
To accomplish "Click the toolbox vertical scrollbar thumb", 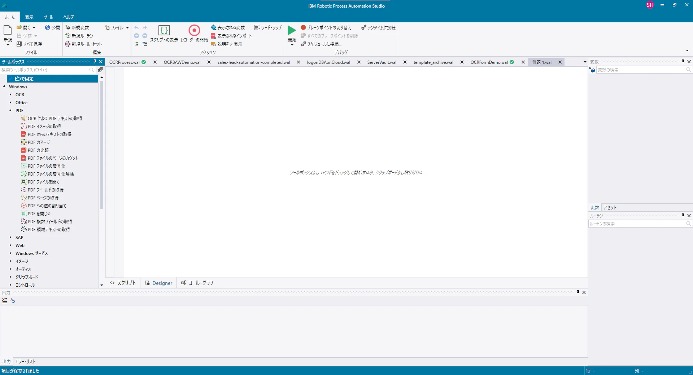I will (101, 145).
